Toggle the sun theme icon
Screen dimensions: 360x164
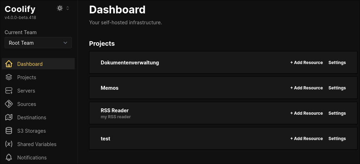(x=60, y=8)
